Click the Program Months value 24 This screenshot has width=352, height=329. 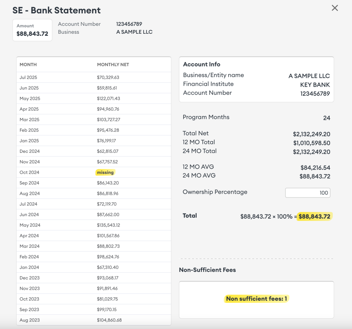pos(327,117)
